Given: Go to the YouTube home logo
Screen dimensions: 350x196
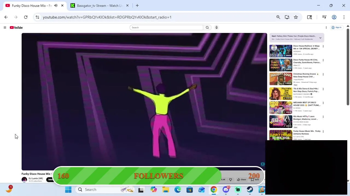Looking at the screenshot, I should coord(16,27).
